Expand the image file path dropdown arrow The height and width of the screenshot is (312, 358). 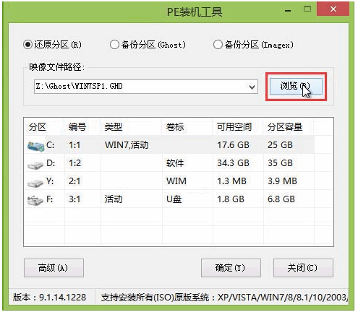coord(252,87)
